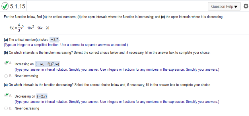Click the green check on increasing choice A
This screenshot has height=116, width=249.
(7, 62)
